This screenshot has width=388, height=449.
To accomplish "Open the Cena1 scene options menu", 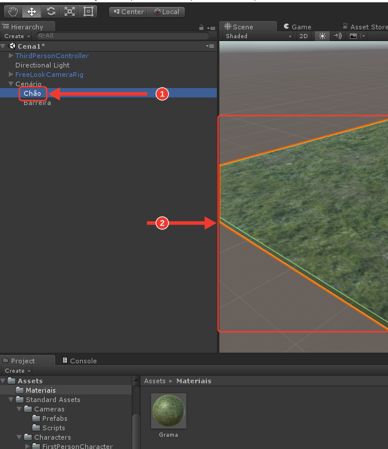I will pos(210,46).
